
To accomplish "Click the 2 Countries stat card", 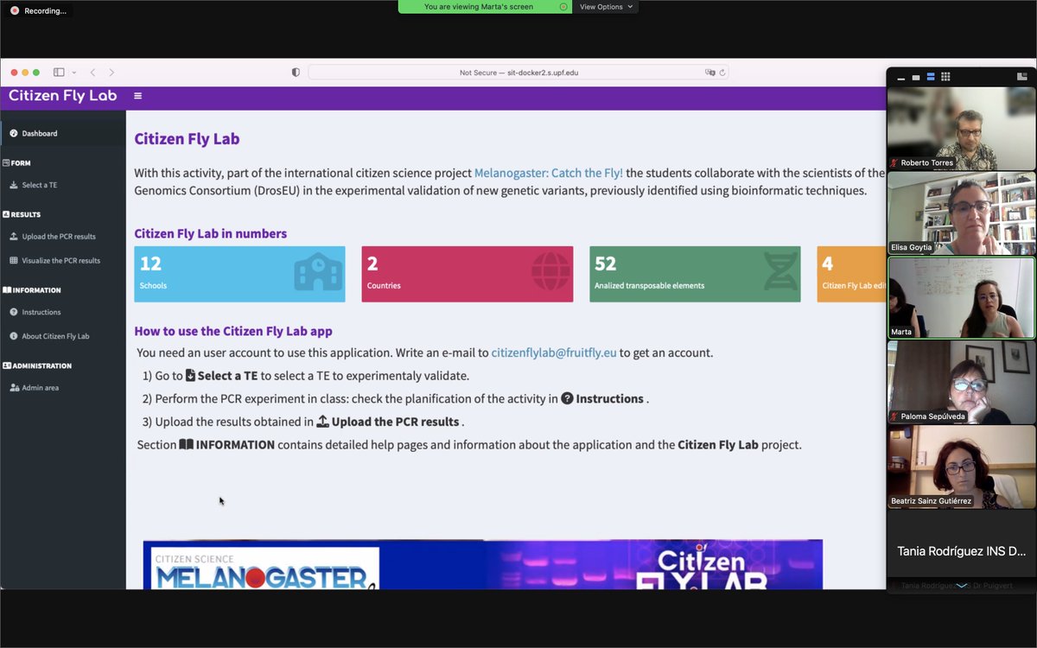I will (468, 274).
